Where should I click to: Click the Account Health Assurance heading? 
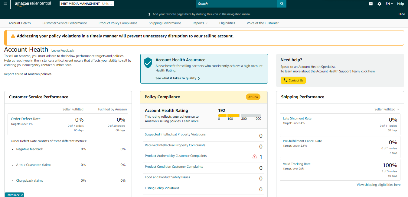pyautogui.click(x=181, y=60)
